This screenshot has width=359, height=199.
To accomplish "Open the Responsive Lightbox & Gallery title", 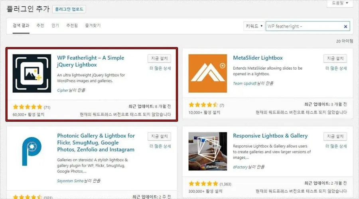I will (270, 136).
